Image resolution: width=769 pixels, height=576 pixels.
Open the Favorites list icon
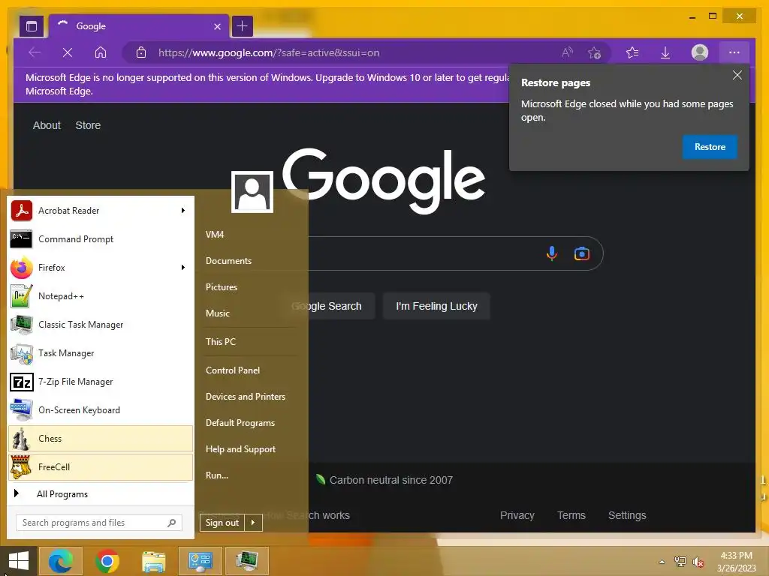(x=632, y=52)
